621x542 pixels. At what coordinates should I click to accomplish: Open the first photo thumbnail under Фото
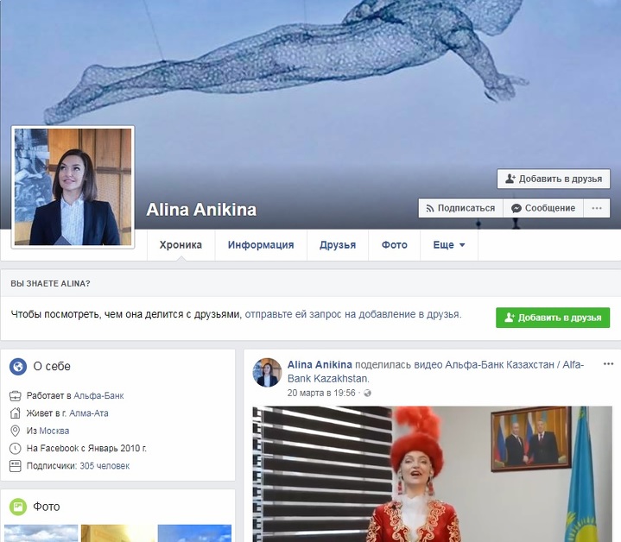point(41,533)
